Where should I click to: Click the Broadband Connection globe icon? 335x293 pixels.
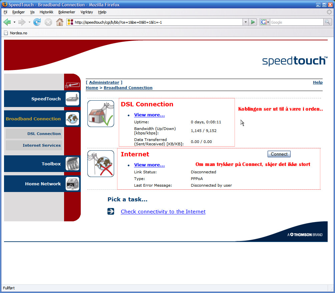(x=72, y=119)
